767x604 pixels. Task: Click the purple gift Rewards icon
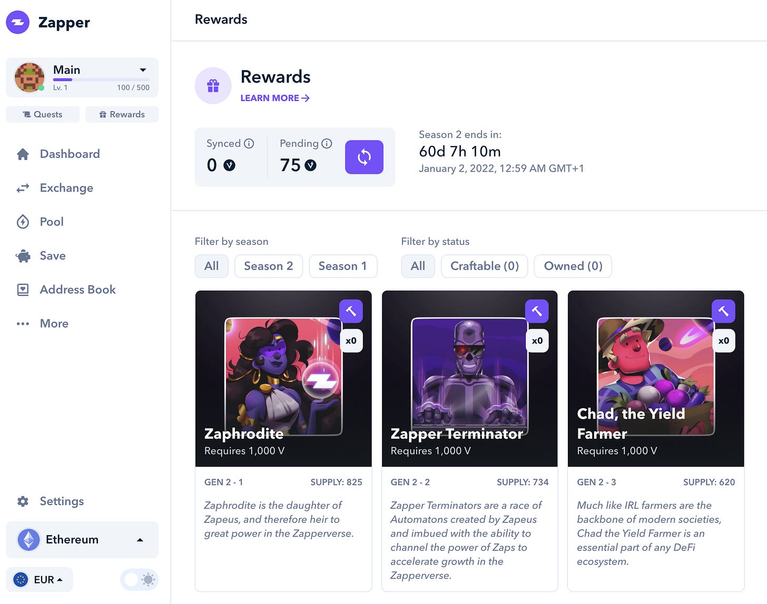click(213, 86)
